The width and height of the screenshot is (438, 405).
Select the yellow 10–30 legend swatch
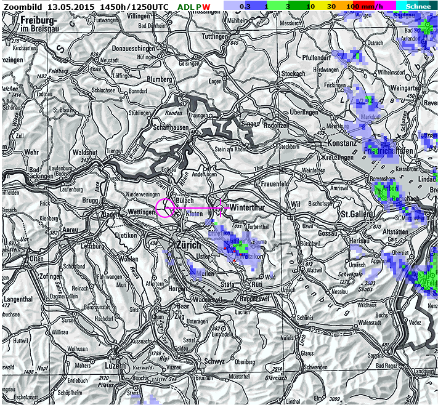(321, 6)
